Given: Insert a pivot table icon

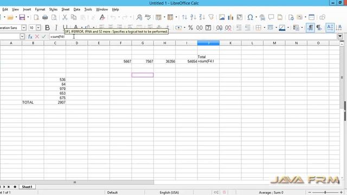Looking at the screenshot, I should (240, 17).
